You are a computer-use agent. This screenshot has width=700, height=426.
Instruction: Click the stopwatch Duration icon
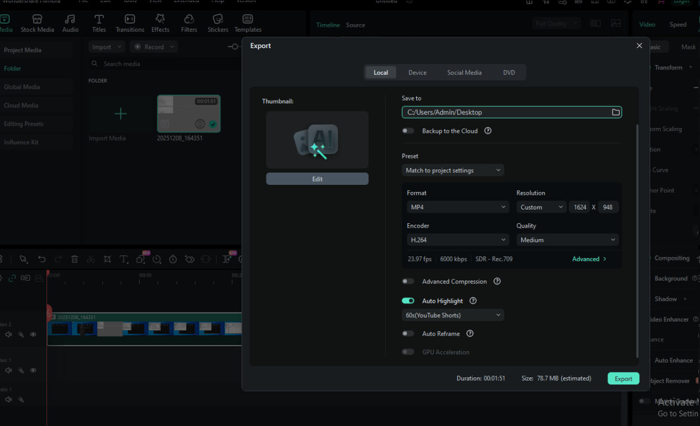[173, 259]
